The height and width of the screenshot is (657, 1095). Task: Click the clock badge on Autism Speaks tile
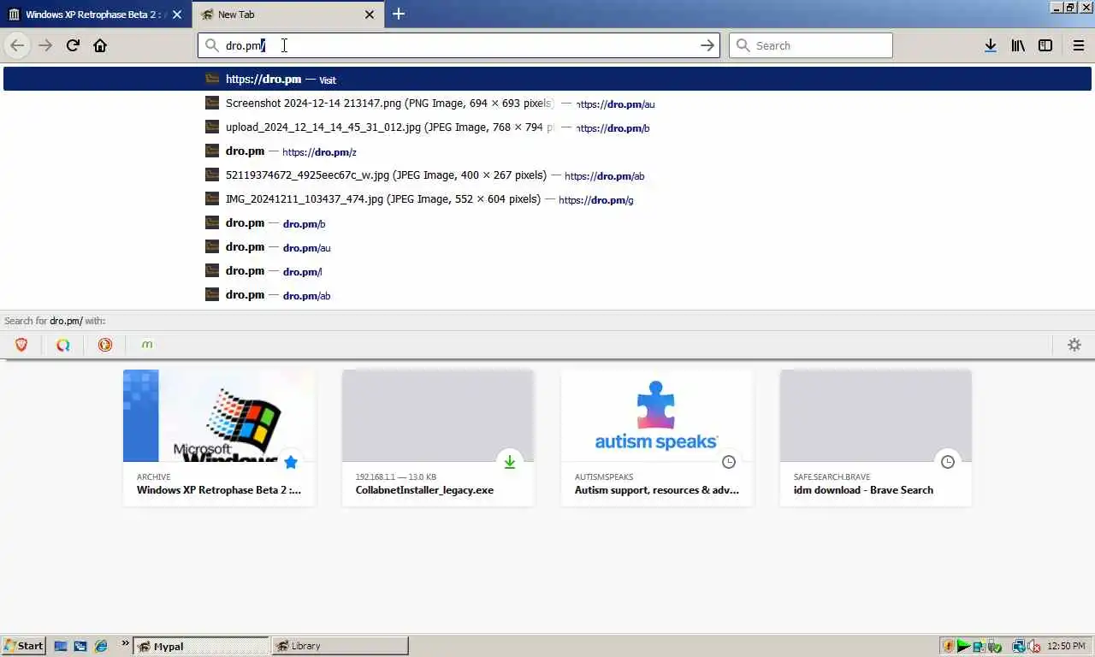(x=728, y=462)
